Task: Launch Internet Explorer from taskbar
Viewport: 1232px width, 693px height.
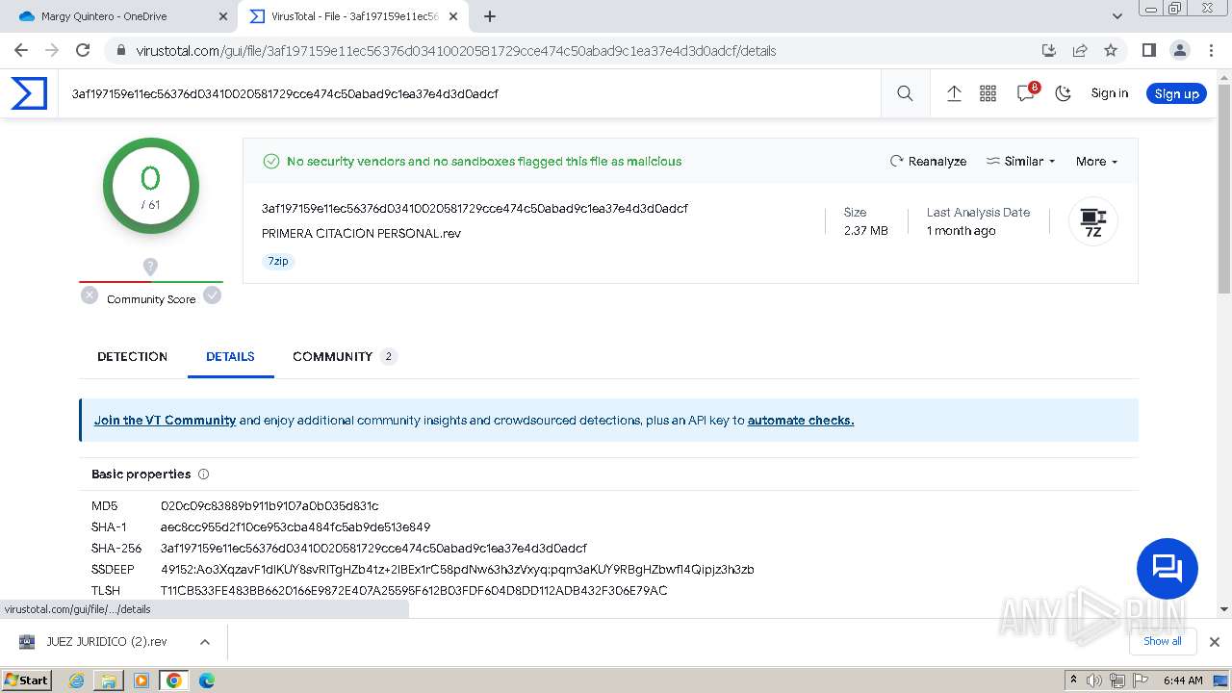Action: (x=77, y=680)
